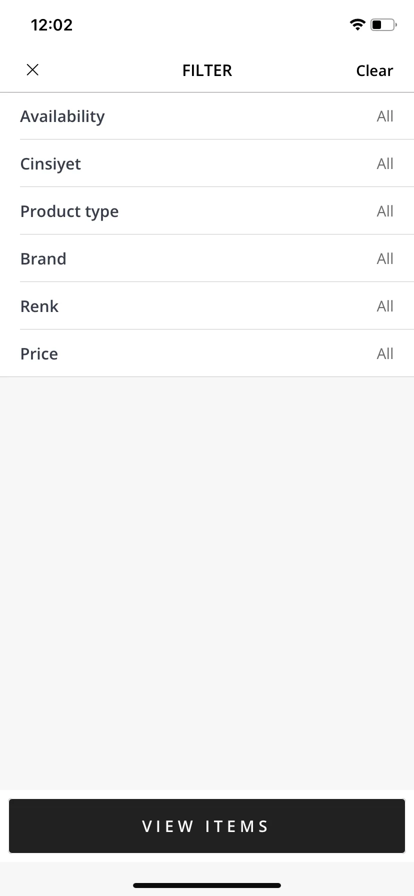Clear all applied filters

click(x=374, y=70)
